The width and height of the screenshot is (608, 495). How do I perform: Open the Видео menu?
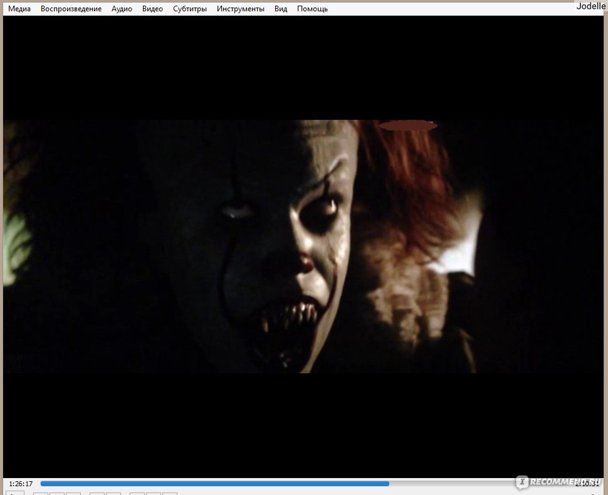[x=152, y=9]
